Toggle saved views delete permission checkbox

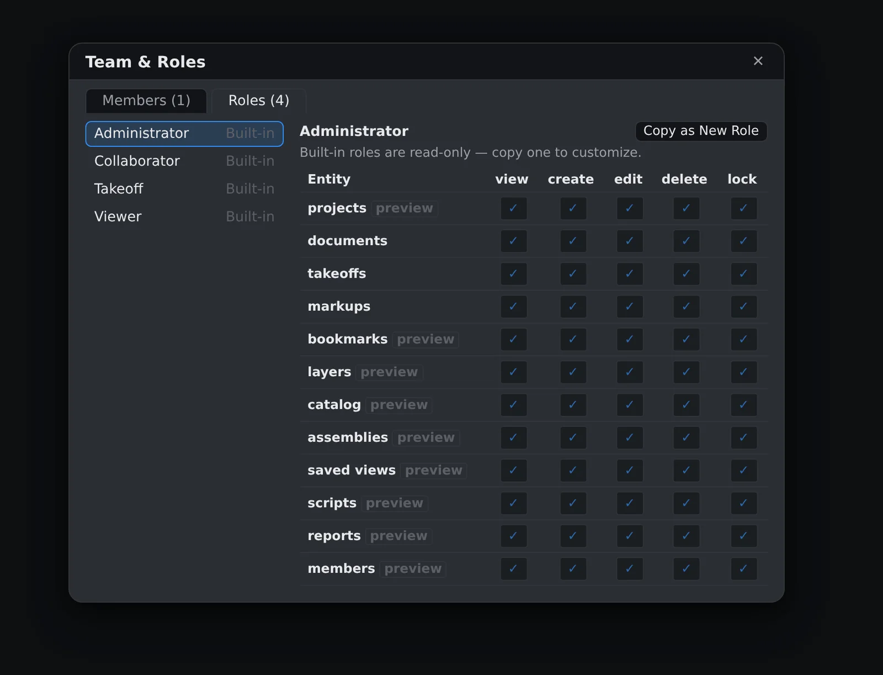pyautogui.click(x=687, y=471)
